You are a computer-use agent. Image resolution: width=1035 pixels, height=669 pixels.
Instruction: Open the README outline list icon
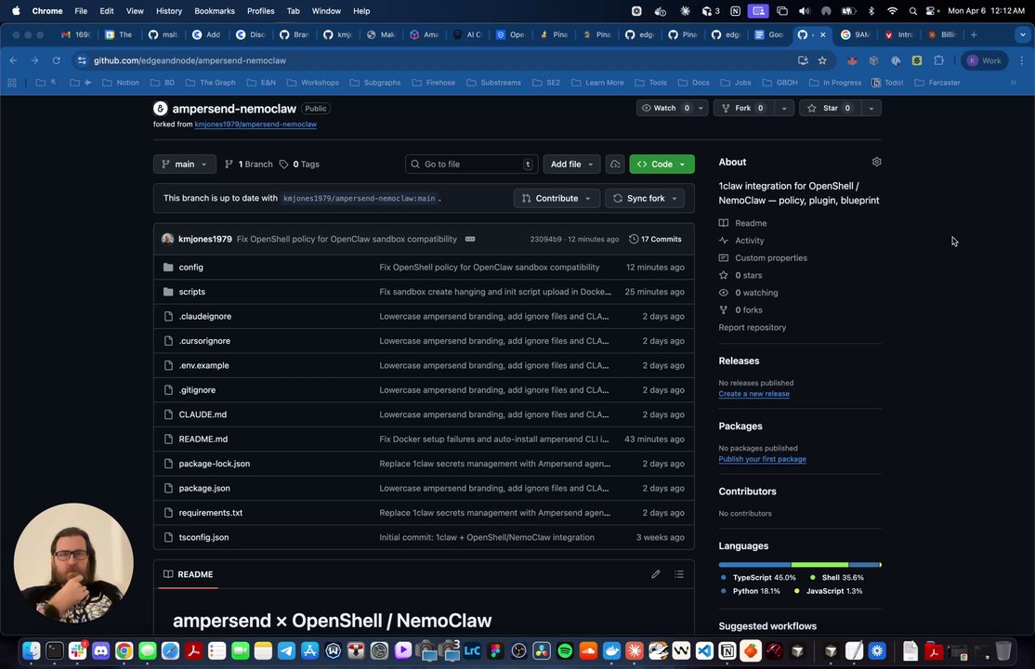(x=678, y=574)
